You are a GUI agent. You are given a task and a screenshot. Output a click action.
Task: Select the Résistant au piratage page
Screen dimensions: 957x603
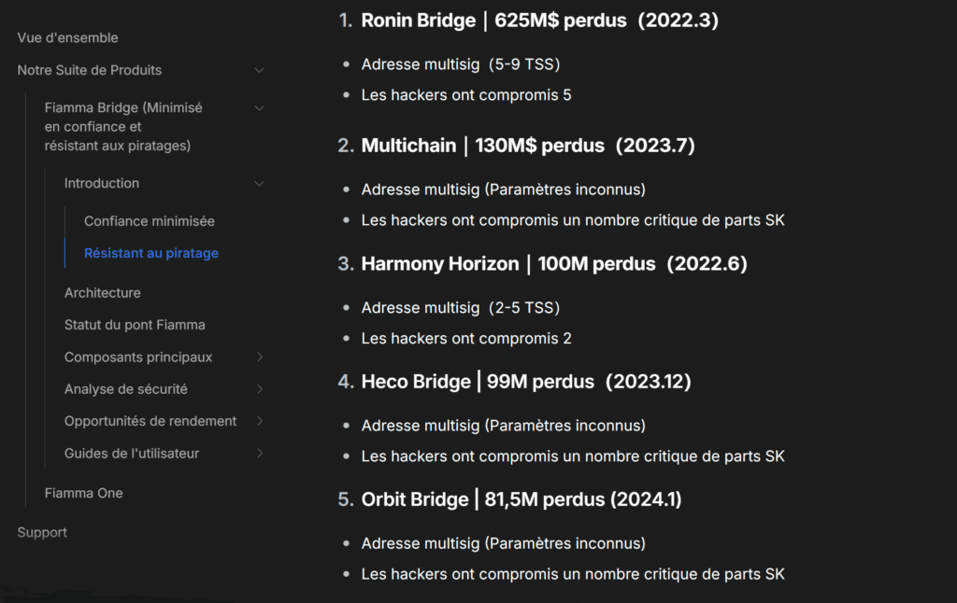(151, 253)
